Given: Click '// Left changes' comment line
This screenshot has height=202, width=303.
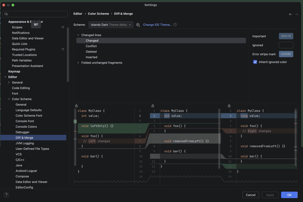Looking at the screenshot, I should tap(96, 141).
